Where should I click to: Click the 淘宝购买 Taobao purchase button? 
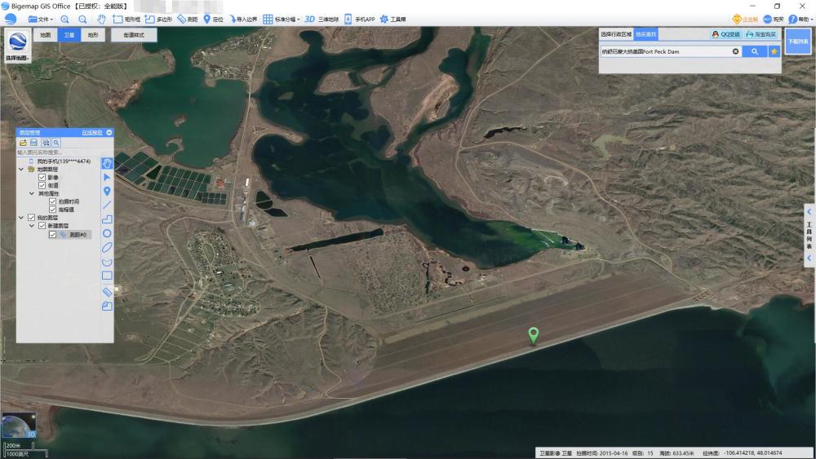coord(761,34)
